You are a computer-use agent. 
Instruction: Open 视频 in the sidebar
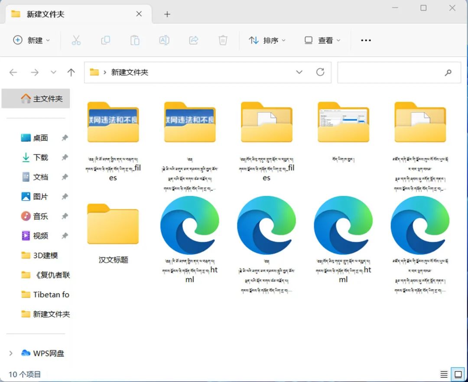(40, 235)
